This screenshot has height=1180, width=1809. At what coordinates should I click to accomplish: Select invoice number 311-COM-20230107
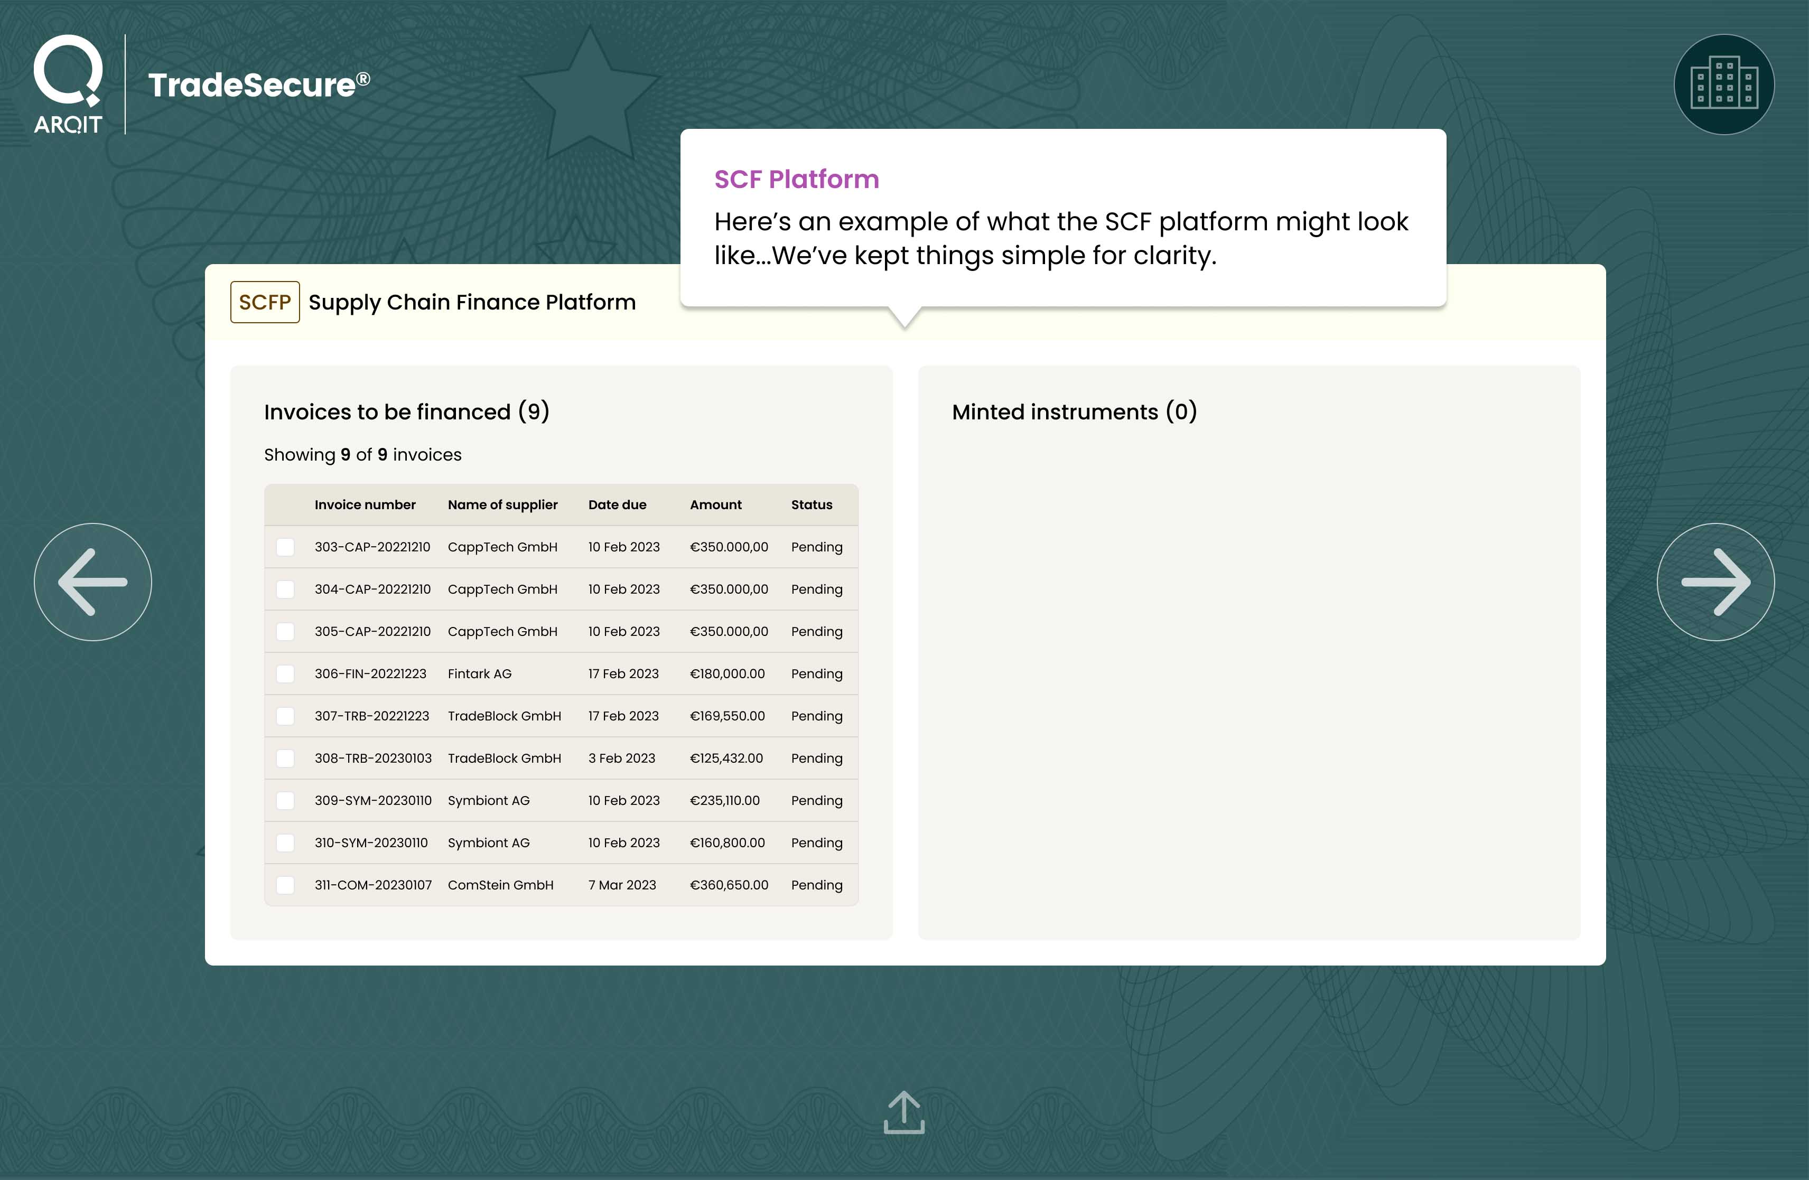(x=373, y=885)
